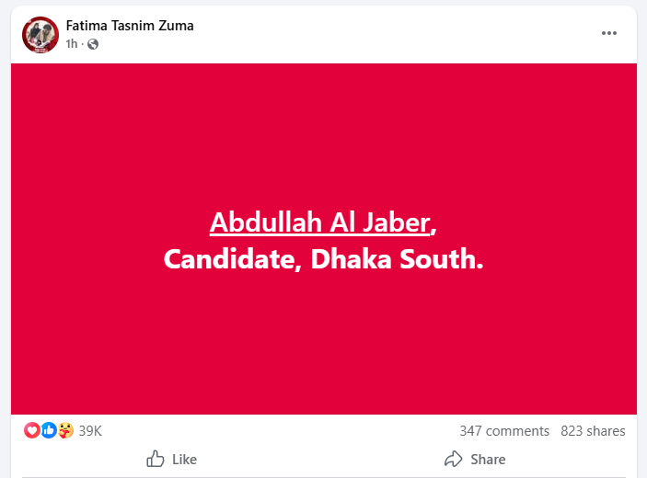Click the Fatima Tasnim Zuma author name
647x478 pixels.
pos(130,26)
